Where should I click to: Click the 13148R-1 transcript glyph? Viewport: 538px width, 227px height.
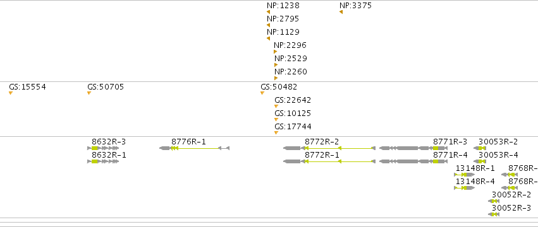tap(465, 175)
